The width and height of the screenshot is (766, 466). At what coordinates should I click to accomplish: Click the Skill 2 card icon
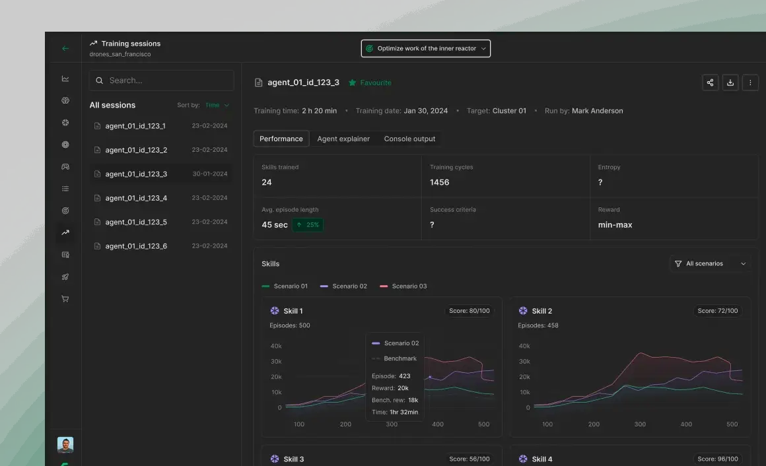click(523, 311)
